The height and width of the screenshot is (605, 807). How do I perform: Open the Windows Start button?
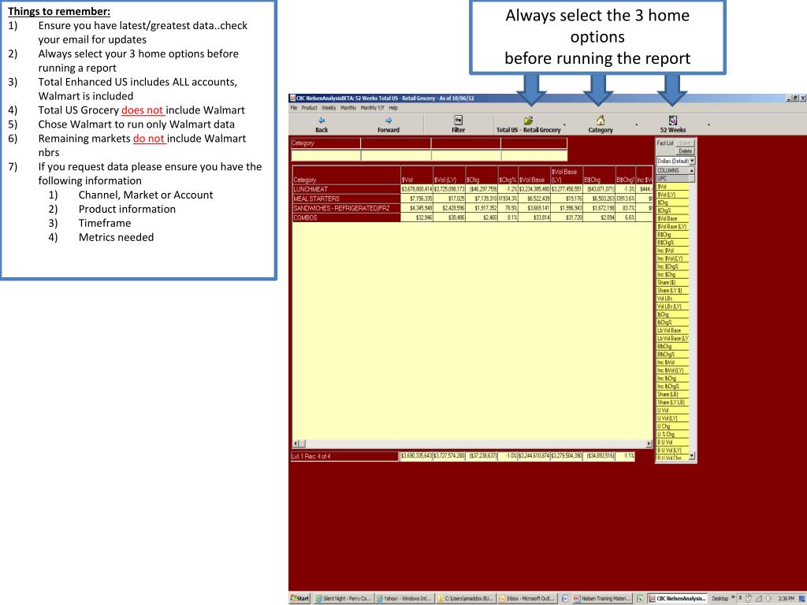pyautogui.click(x=299, y=599)
